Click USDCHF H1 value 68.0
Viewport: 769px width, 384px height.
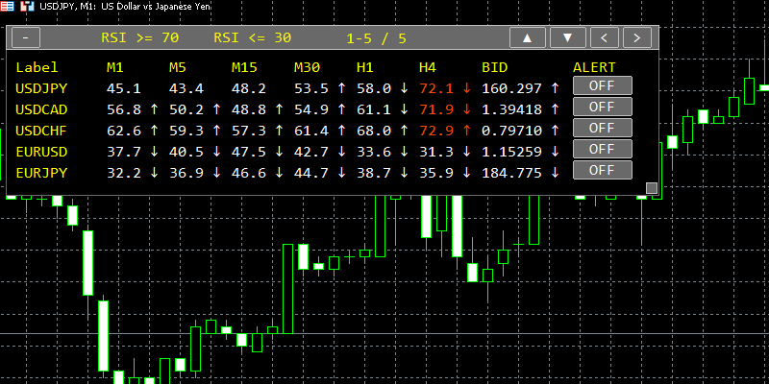[374, 131]
